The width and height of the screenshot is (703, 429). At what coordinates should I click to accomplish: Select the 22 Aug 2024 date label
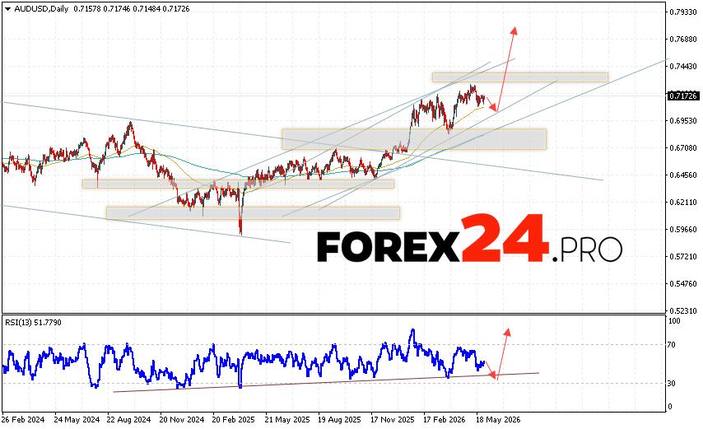128,420
